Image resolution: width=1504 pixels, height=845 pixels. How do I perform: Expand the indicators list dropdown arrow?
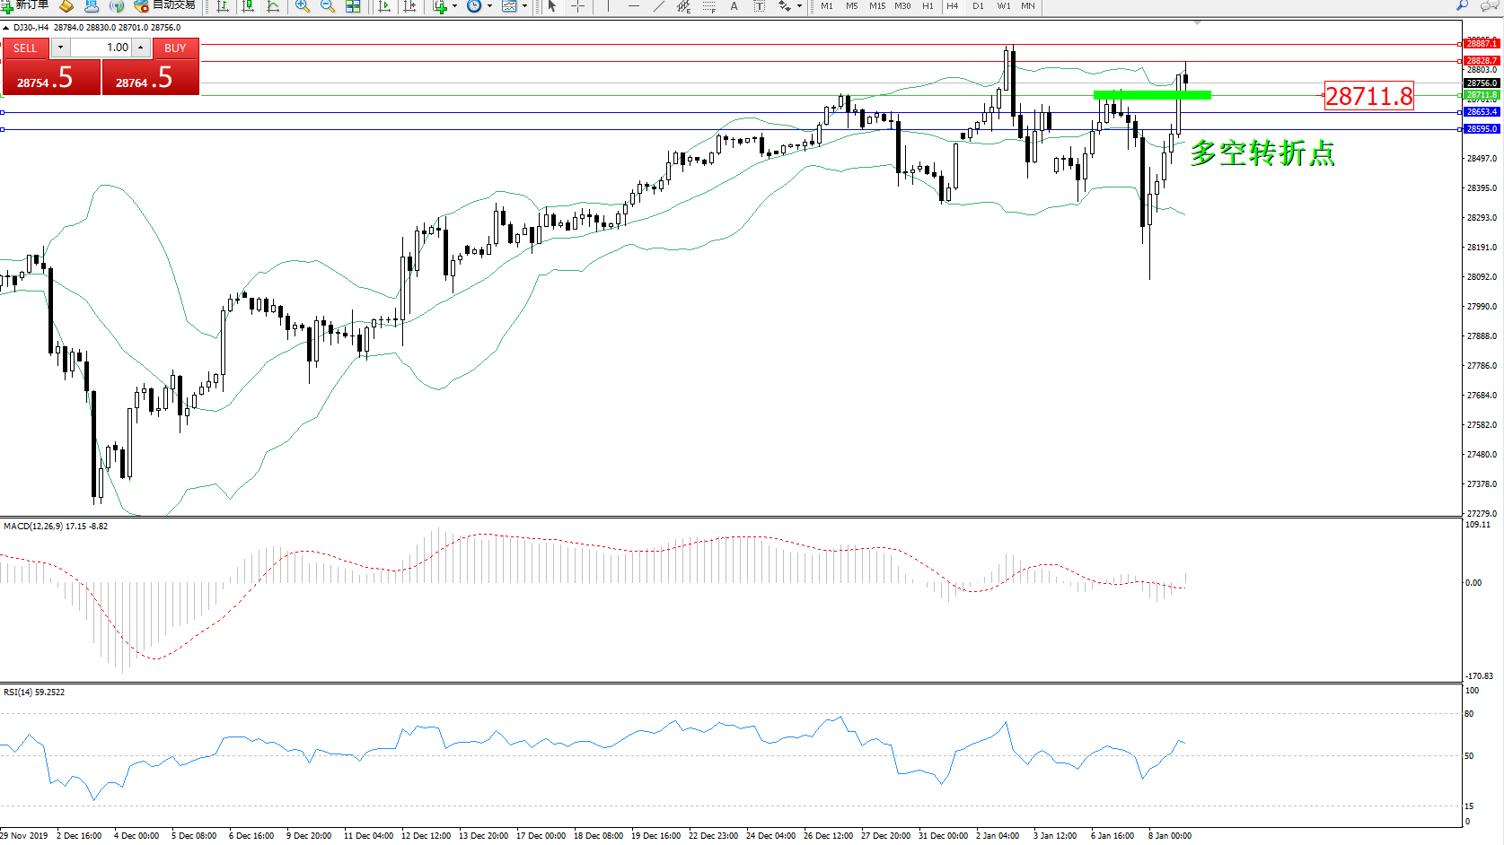(454, 6)
